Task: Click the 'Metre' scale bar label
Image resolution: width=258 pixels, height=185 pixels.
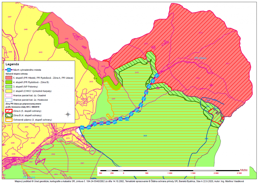Action: (x=244, y=170)
